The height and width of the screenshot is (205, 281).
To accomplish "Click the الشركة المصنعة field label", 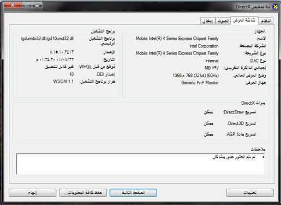I will (x=253, y=46).
